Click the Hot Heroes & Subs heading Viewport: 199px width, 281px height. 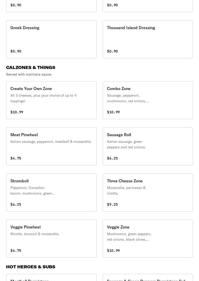point(31,267)
